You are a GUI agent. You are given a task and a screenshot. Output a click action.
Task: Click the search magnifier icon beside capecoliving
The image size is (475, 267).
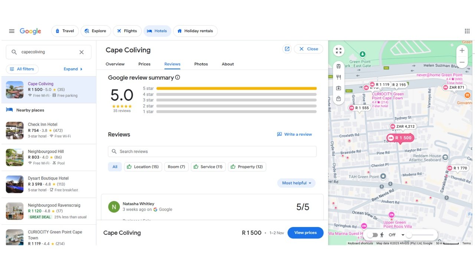[x=14, y=52]
